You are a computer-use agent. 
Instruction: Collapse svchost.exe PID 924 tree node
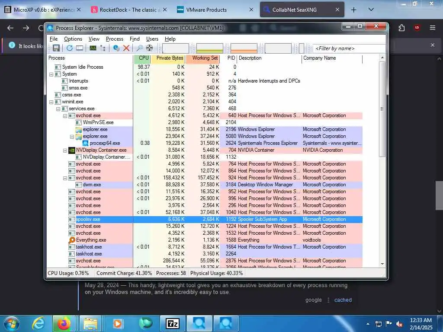click(x=65, y=178)
